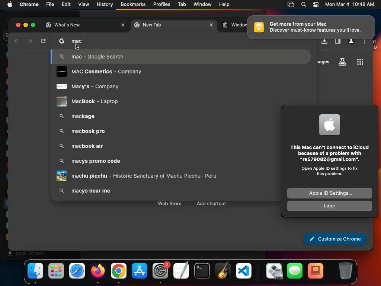Open Control Center in menu bar

tap(316, 4)
